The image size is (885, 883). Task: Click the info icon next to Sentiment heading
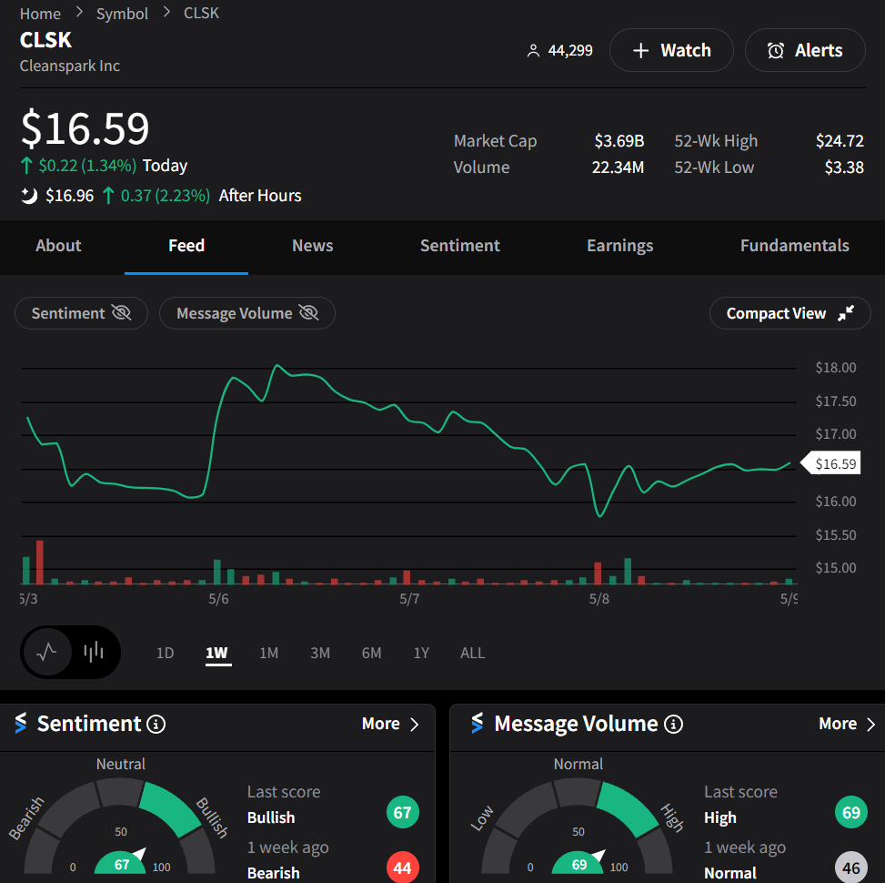click(x=156, y=724)
